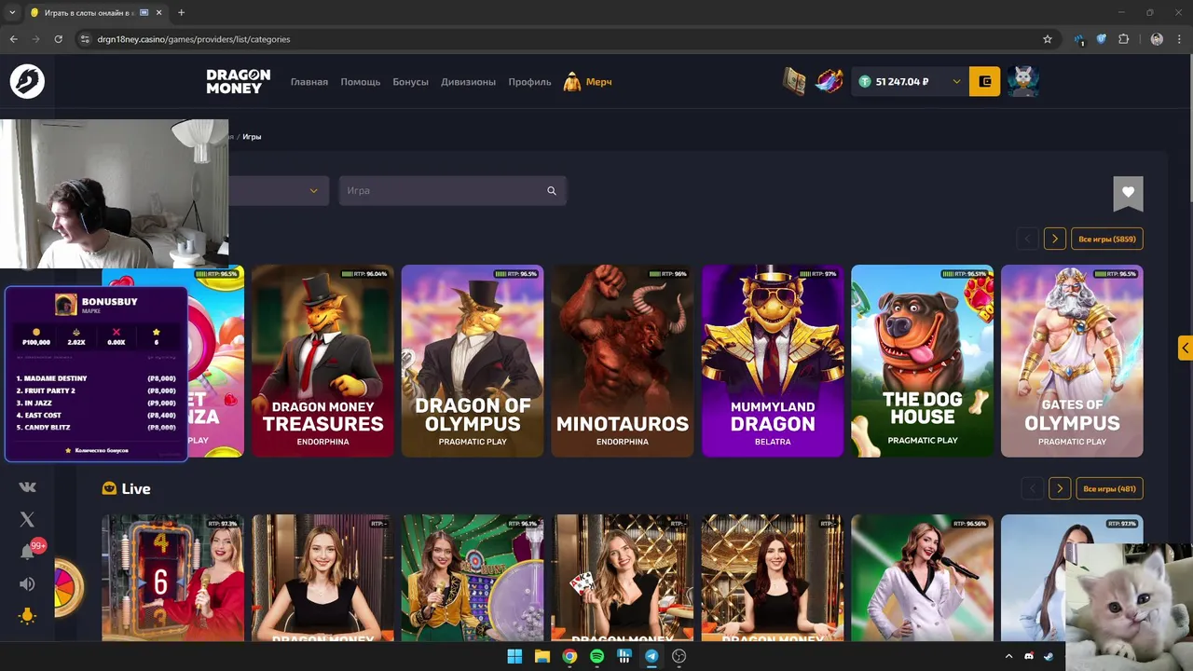
Task: Open notifications bell with 99+ badge
Action: [x=27, y=552]
